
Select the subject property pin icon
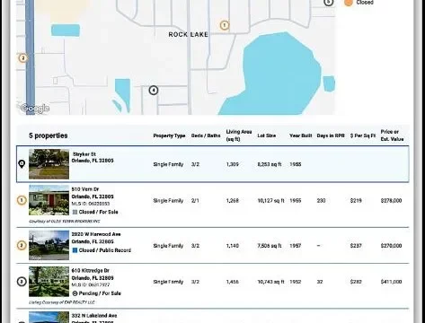coord(22,164)
